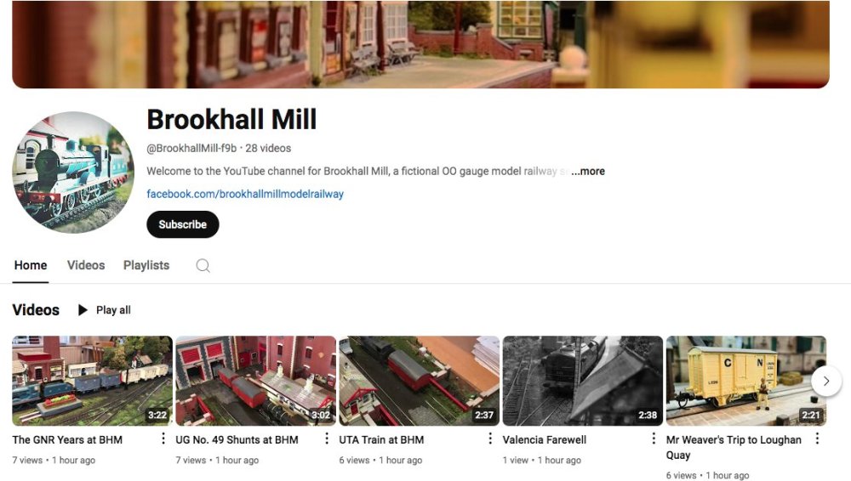Select the Home tab
The image size is (851, 481).
tap(31, 265)
